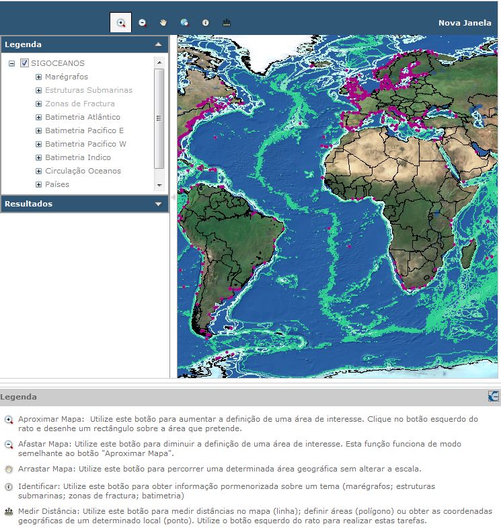The image size is (501, 530).
Task: Click the SIGOCEANOS root label
Action: click(x=58, y=63)
